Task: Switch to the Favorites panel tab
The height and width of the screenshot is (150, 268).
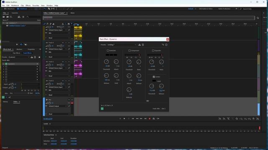Action: (15, 13)
